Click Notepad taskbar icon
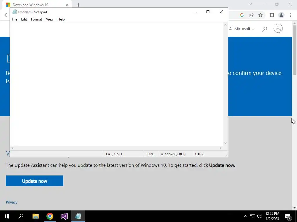 pos(78,216)
